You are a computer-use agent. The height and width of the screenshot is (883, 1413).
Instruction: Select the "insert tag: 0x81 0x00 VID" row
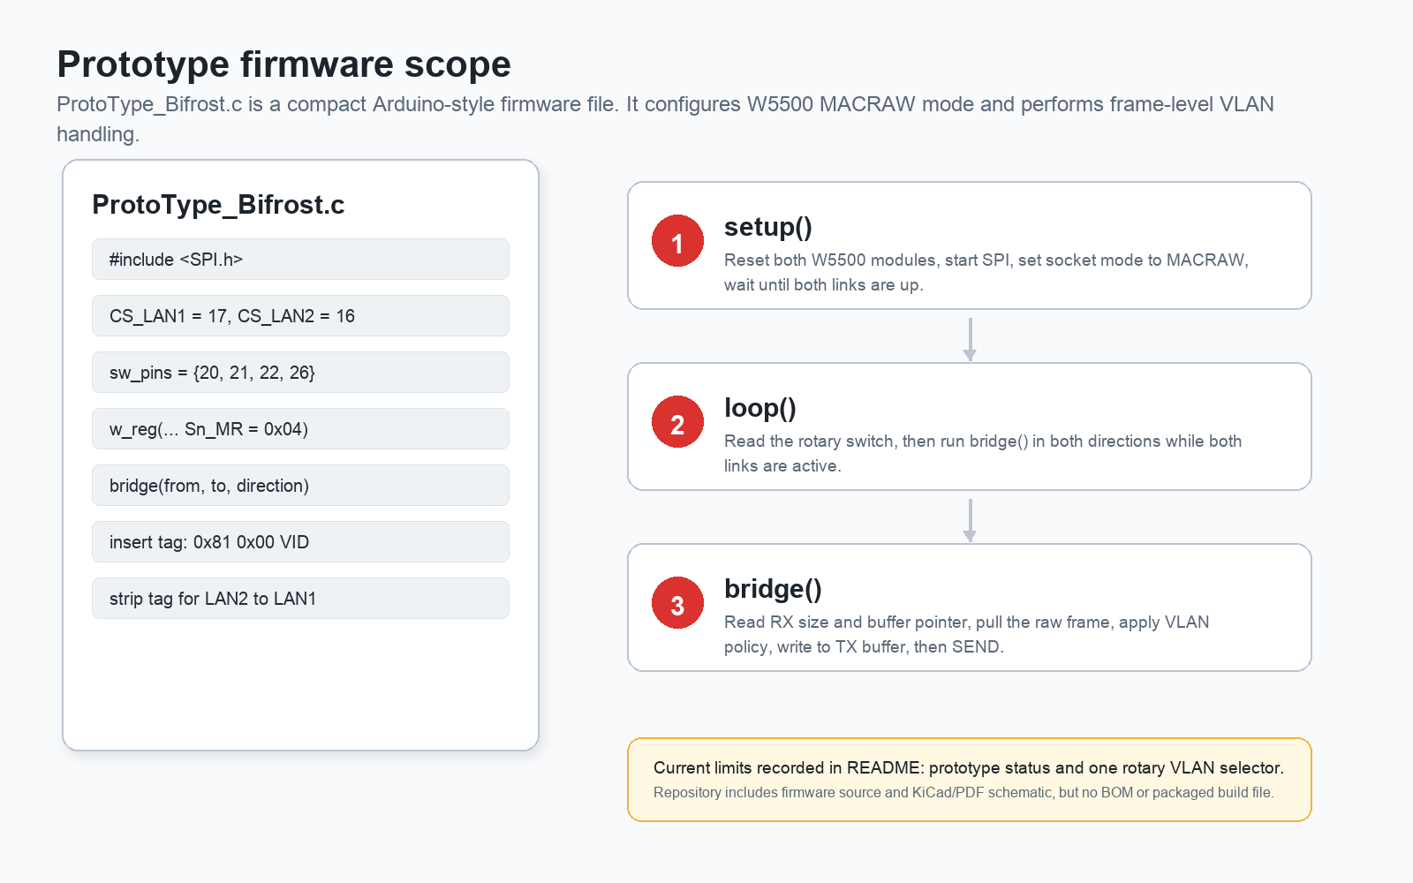coord(300,542)
